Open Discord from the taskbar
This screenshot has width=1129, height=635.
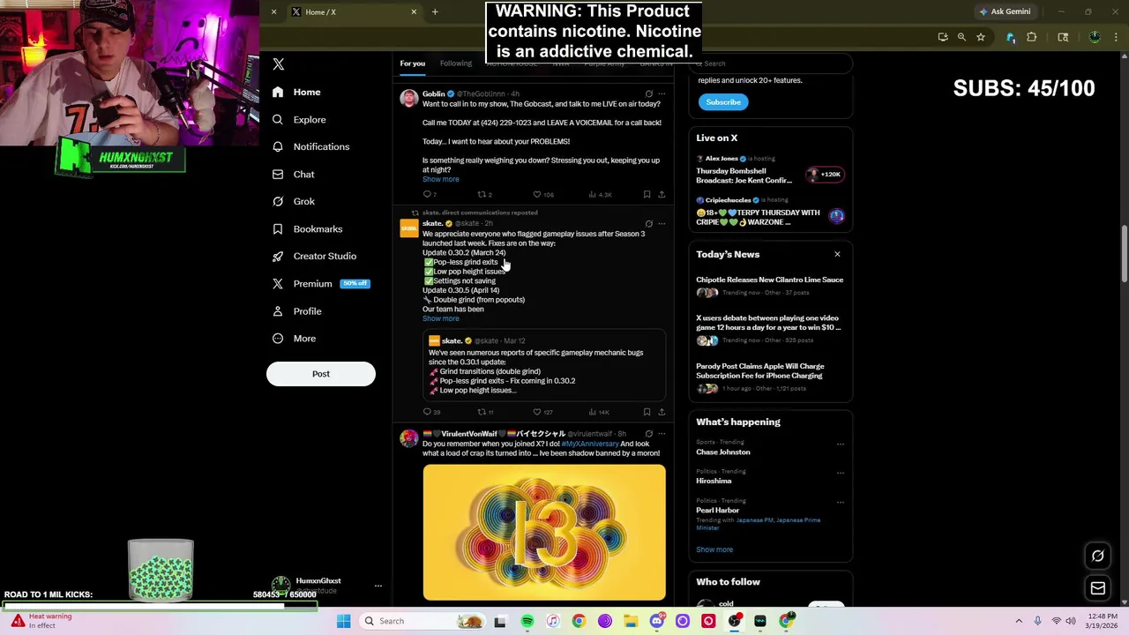click(656, 621)
